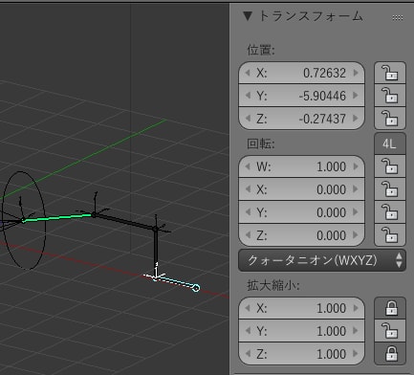Unlock the scale X lock

pyautogui.click(x=390, y=308)
